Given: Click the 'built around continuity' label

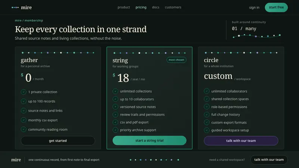Looking at the screenshot, I should [249, 22].
